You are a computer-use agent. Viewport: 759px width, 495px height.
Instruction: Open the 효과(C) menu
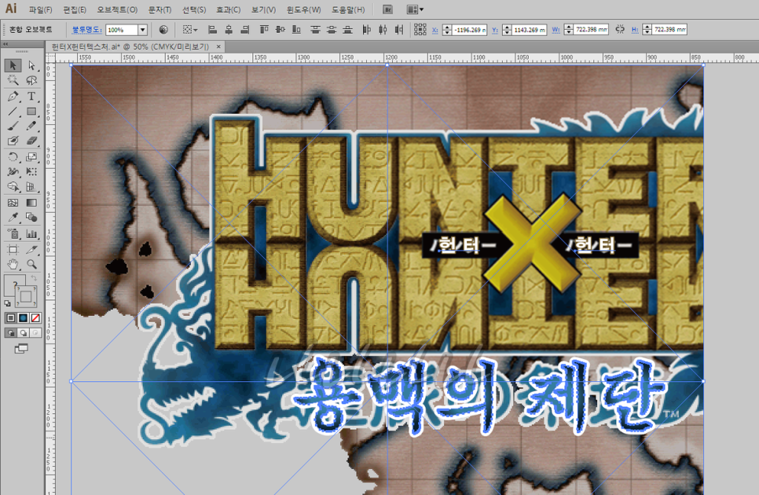(x=229, y=9)
